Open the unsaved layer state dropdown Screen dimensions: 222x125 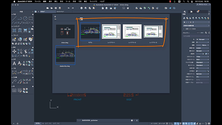coord(196,26)
